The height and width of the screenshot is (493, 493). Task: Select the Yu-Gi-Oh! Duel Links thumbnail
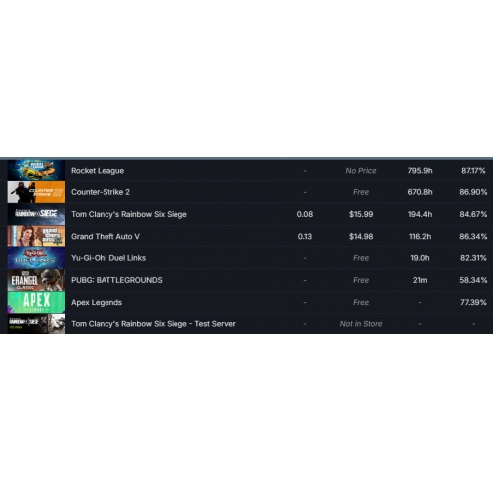pyautogui.click(x=36, y=258)
